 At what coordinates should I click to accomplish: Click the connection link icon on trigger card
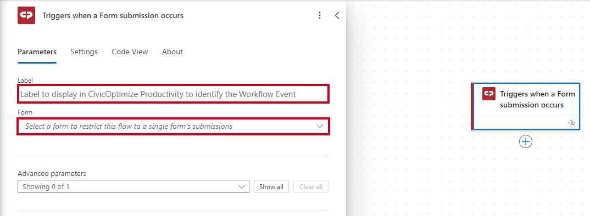(572, 123)
